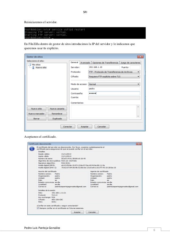Click the Comentarios text area
This screenshot has height=240, width=170.
click(x=104, y=111)
